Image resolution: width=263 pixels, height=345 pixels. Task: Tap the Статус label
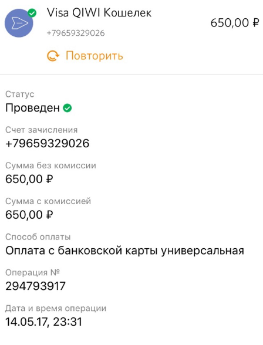coord(20,94)
